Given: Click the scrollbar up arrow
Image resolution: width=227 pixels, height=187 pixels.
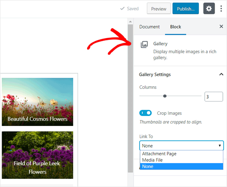Looking at the screenshot, I should coord(130,21).
